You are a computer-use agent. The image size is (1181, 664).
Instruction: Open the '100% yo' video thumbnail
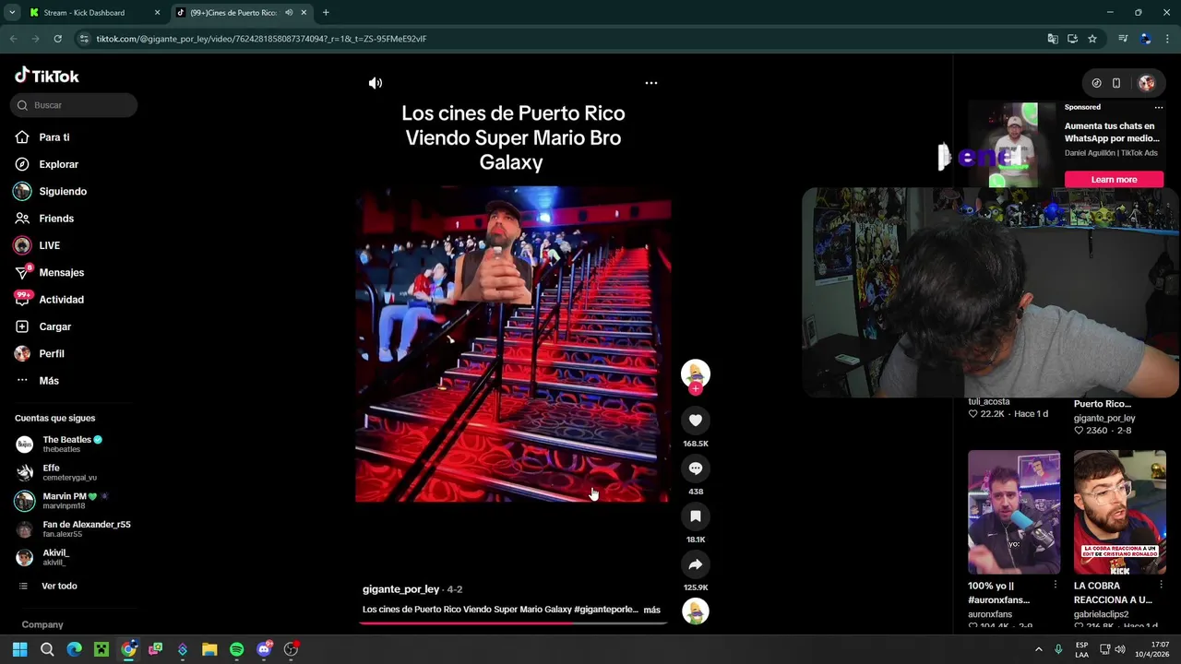pos(1014,512)
